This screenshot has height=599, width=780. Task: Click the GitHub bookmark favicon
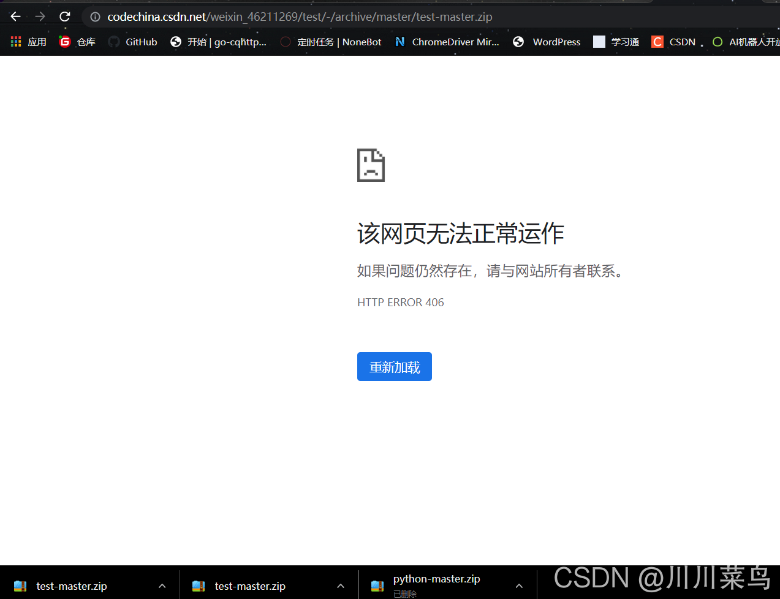(114, 42)
